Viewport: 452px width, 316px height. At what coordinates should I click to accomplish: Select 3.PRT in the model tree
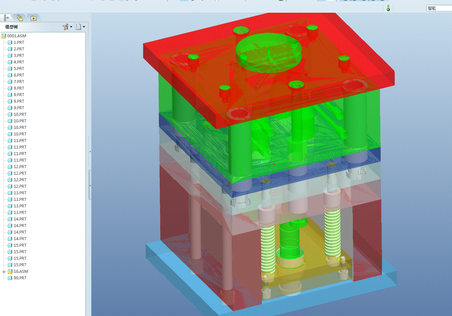pos(19,56)
